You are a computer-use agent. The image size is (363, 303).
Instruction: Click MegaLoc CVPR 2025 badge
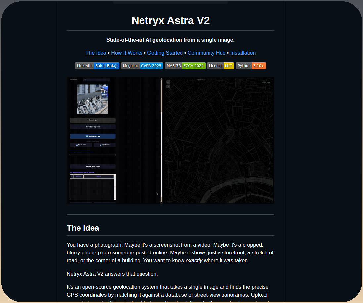point(142,66)
